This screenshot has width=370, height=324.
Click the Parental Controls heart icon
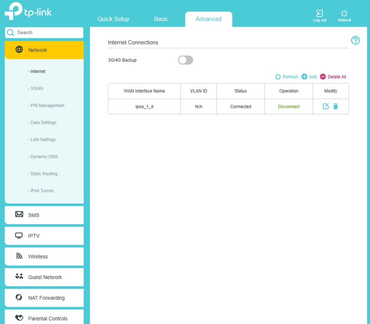click(19, 318)
